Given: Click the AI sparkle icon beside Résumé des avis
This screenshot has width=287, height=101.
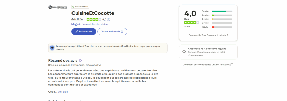Looking at the screenshot, I should click(80, 60).
